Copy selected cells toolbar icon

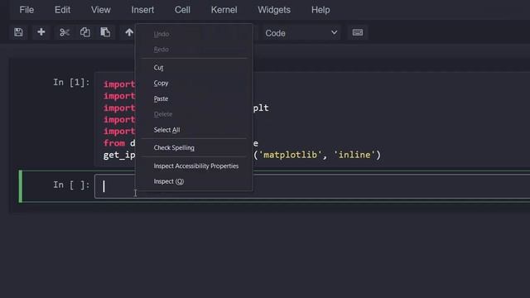pos(84,32)
